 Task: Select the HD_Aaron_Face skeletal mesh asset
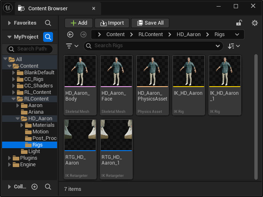(116, 85)
